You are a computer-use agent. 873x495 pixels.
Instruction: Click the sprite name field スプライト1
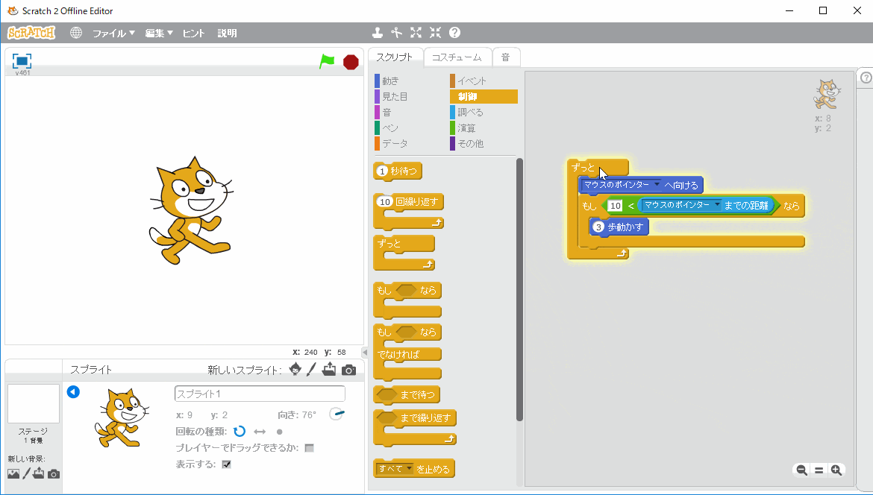coord(260,394)
